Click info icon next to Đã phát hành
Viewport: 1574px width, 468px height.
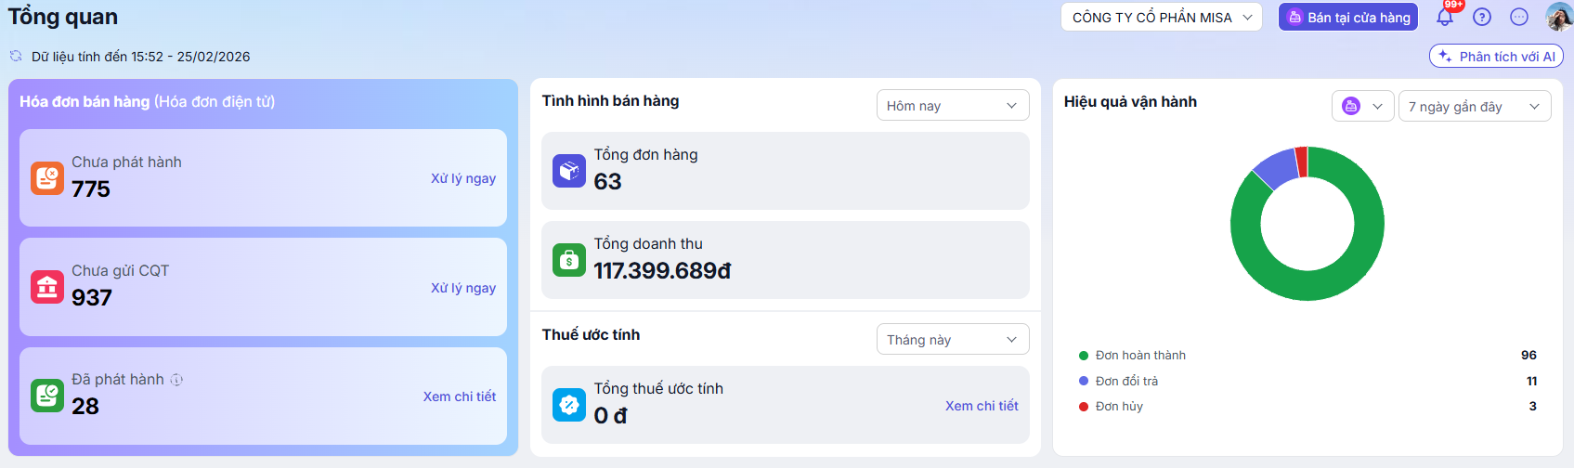(176, 379)
